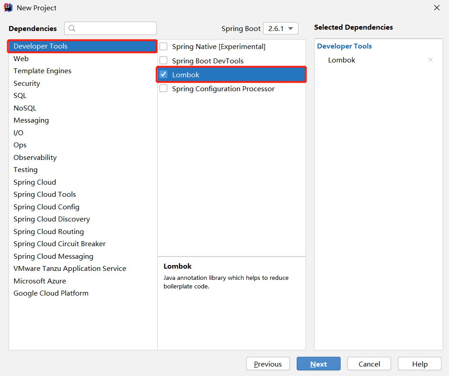Screen dimensions: 449x376
Task: Click Developer Tools heading in Selected Dependencies
Action: coord(344,46)
